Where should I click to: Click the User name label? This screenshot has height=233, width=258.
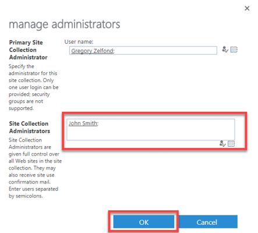(79, 41)
